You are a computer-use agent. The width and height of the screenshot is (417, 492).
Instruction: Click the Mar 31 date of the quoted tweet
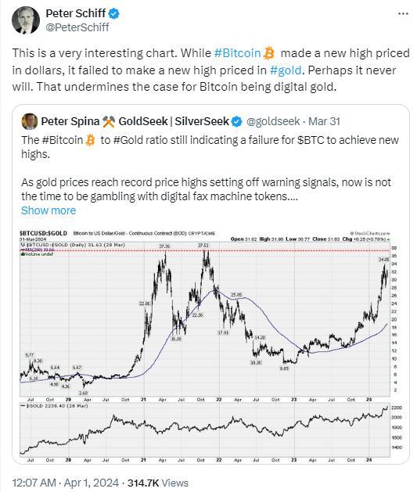point(324,121)
